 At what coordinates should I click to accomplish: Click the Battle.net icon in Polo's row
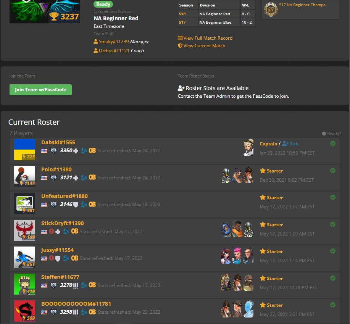pyautogui.click(x=84, y=177)
